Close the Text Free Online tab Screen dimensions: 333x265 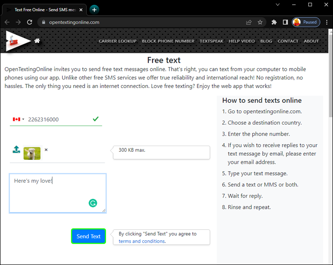[x=81, y=10]
